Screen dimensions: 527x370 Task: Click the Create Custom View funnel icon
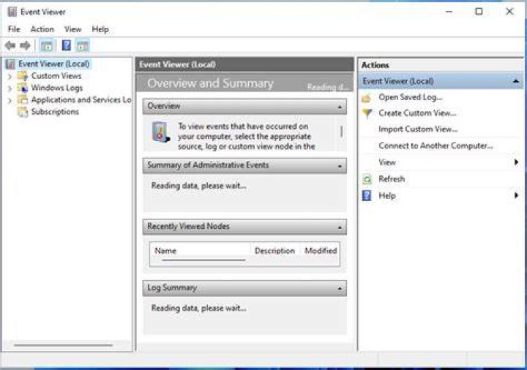coord(367,113)
